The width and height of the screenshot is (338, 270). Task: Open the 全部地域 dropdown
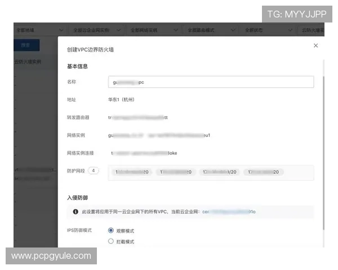pyautogui.click(x=39, y=30)
